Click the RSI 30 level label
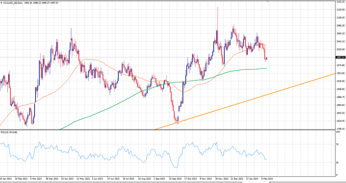The width and height of the screenshot is (346, 183). tap(337, 162)
